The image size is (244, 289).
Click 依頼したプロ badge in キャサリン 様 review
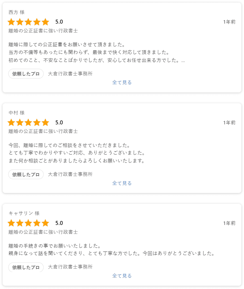pos(26,267)
